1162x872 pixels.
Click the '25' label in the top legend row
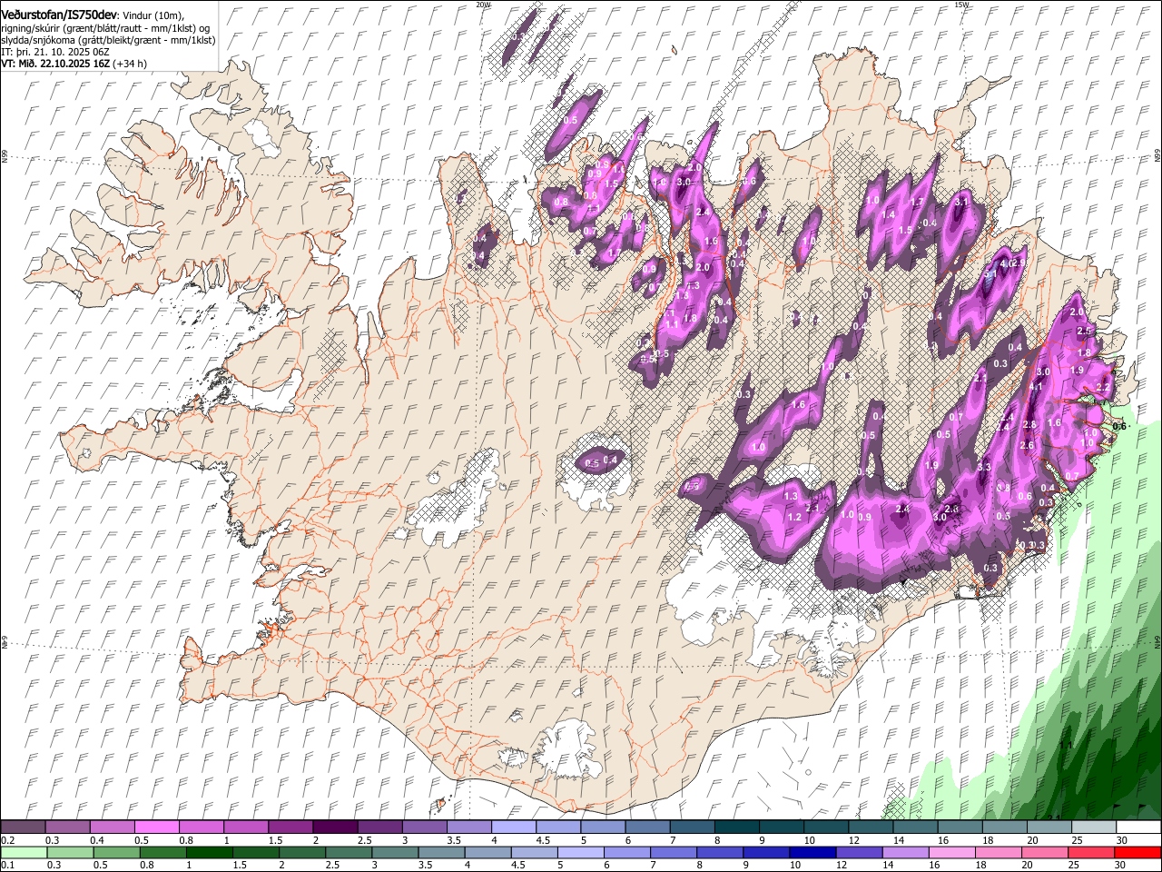pos(1076,840)
